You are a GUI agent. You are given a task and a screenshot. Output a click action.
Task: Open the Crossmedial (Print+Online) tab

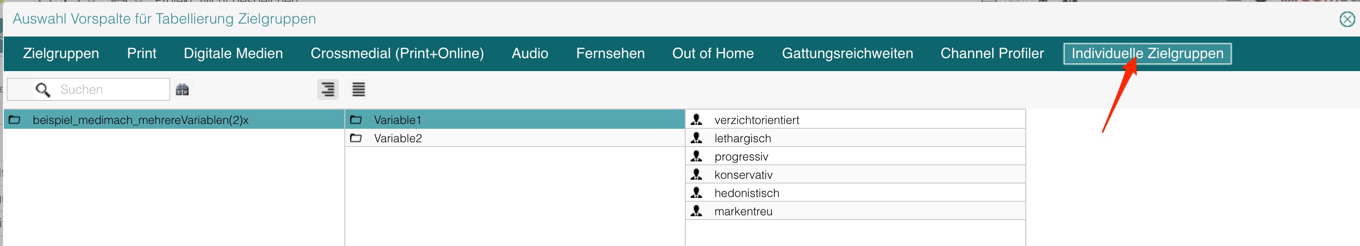[397, 53]
